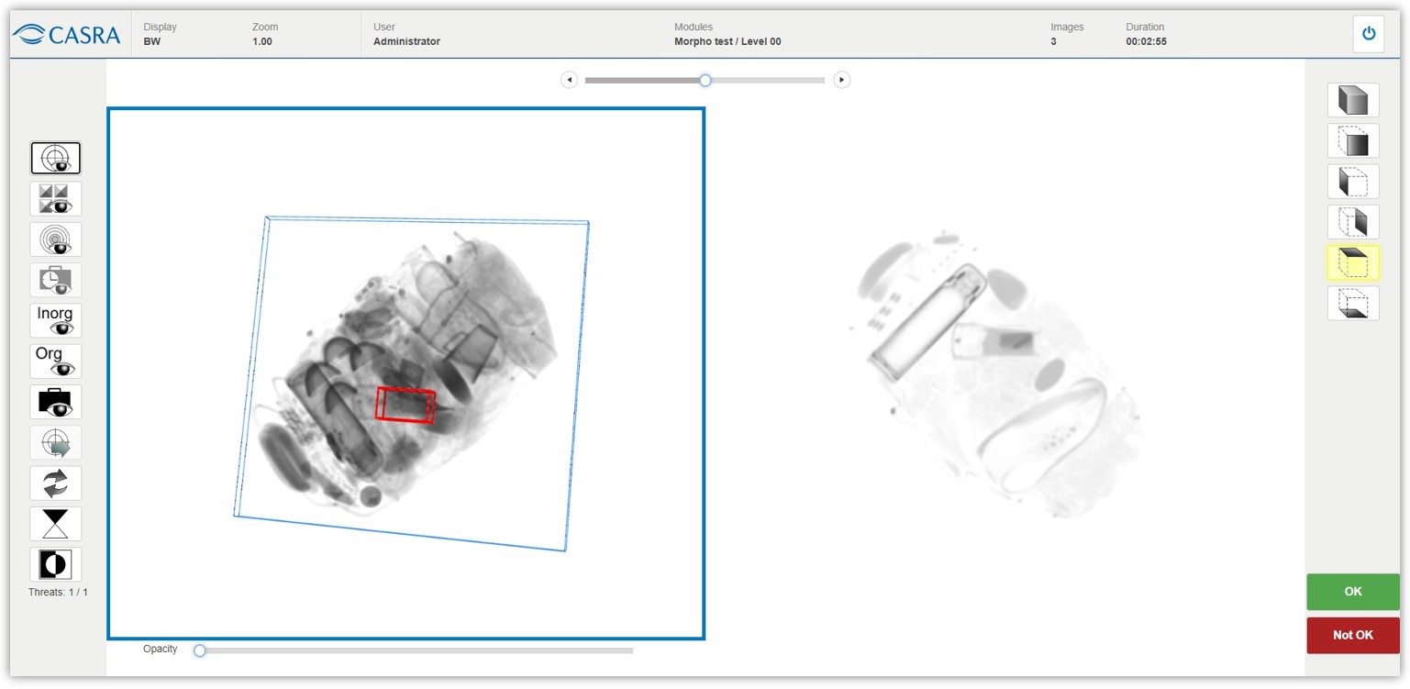The image size is (1410, 689).
Task: Click the half black-white circle invert icon
Action: click(56, 564)
